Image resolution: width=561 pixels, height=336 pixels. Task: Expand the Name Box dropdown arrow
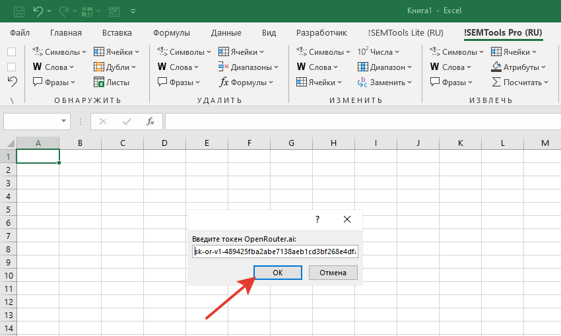point(63,121)
